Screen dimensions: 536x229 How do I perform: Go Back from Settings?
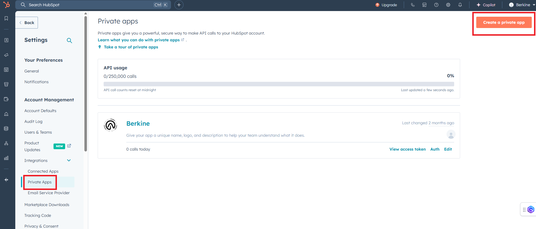point(27,23)
